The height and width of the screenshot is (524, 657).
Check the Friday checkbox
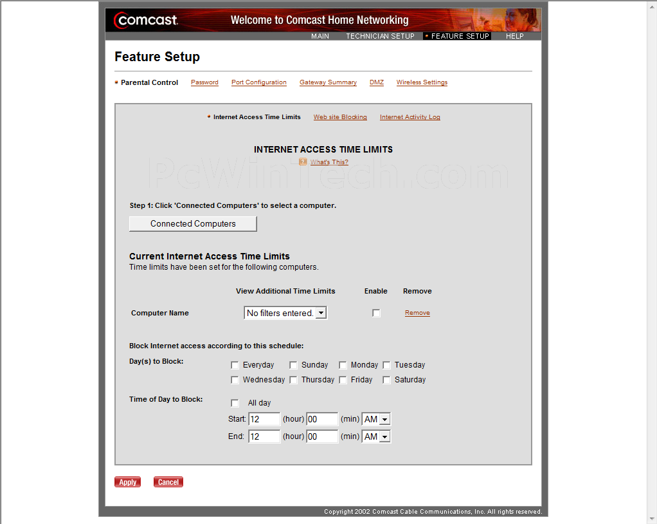[x=343, y=380]
